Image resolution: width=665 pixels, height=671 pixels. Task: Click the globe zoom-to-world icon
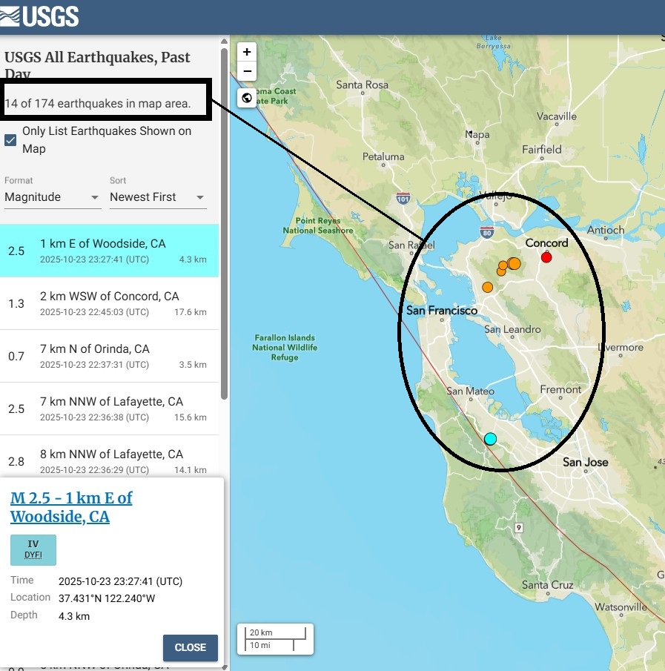tap(247, 98)
